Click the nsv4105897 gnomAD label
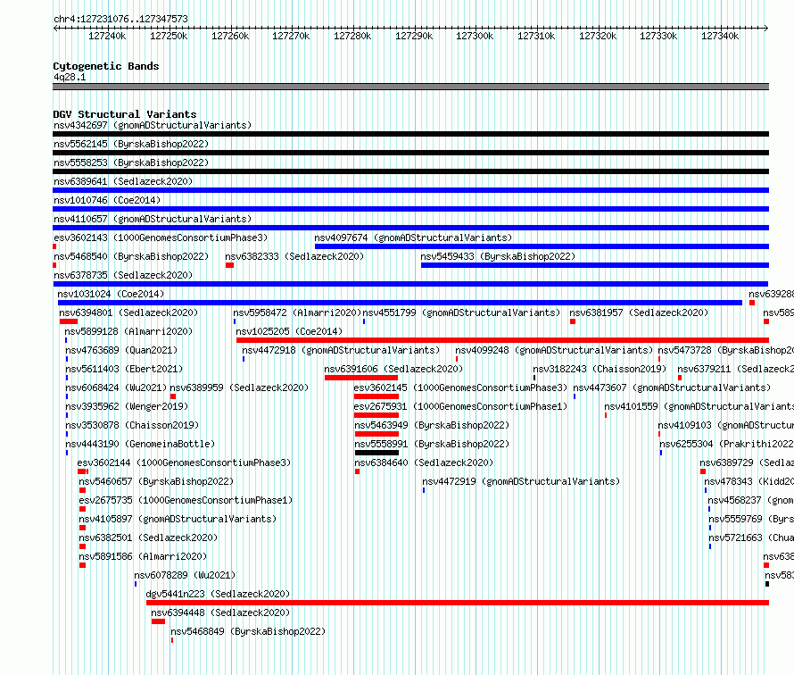 178,519
